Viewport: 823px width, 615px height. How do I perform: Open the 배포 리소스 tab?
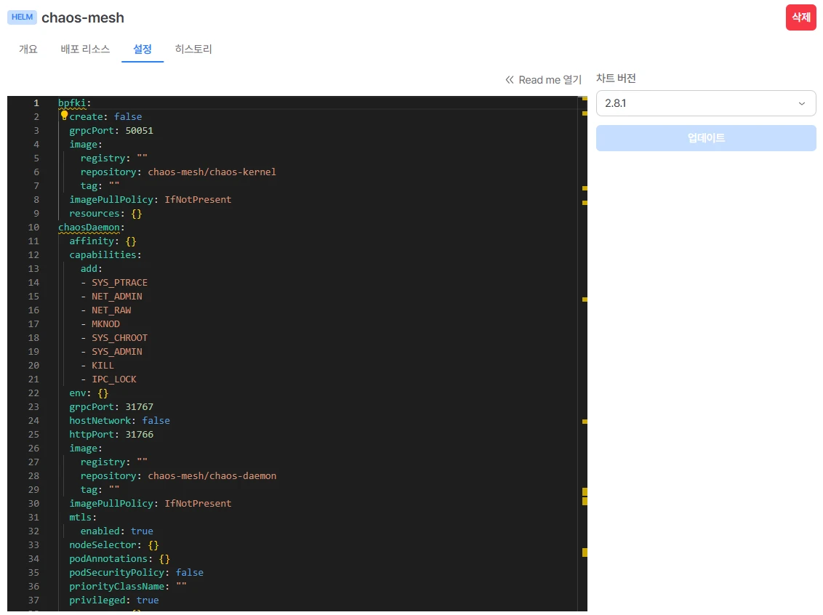click(85, 49)
